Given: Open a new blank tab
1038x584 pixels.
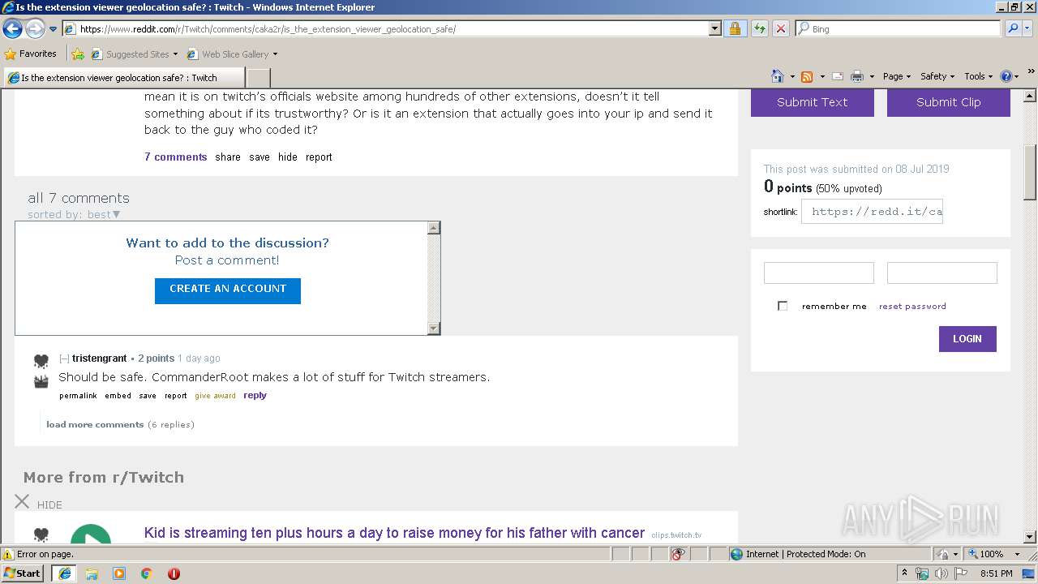Looking at the screenshot, I should coord(258,78).
